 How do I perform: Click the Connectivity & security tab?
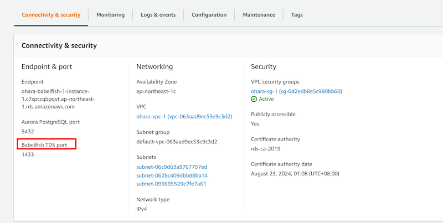pyautogui.click(x=51, y=15)
